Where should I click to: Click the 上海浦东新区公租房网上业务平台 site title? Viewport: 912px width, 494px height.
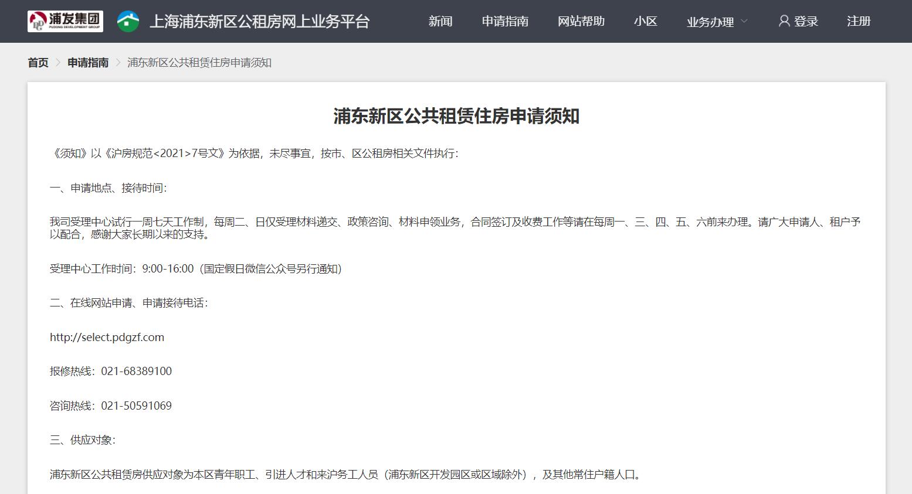[259, 22]
